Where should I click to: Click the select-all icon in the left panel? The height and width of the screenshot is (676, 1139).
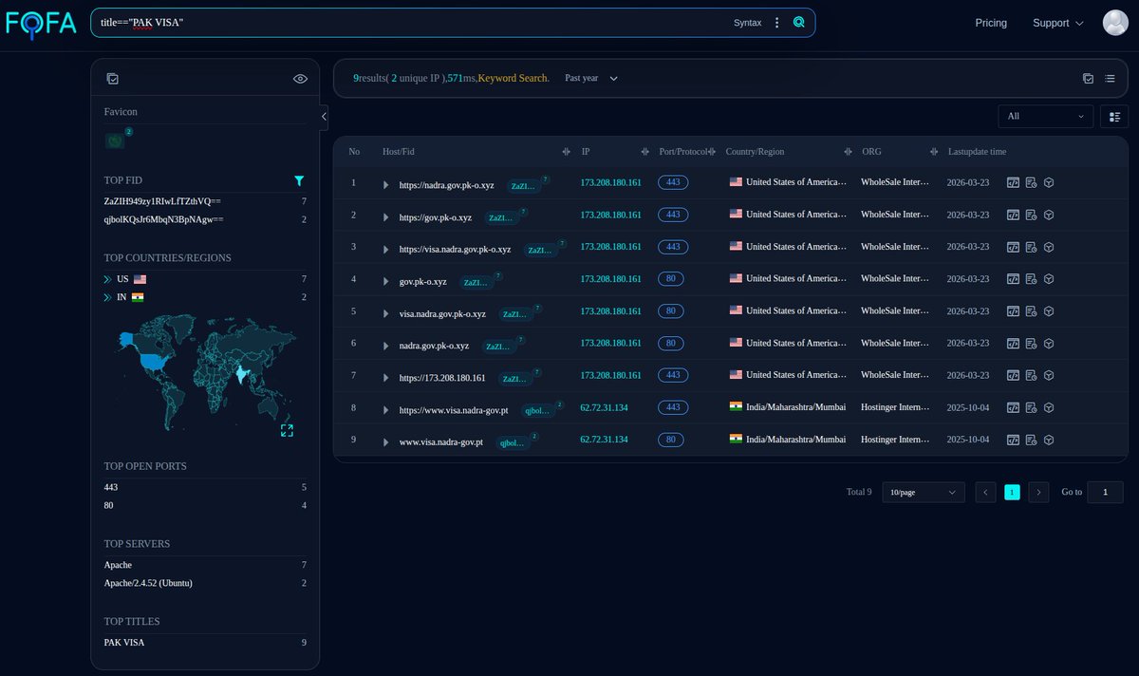tap(113, 79)
